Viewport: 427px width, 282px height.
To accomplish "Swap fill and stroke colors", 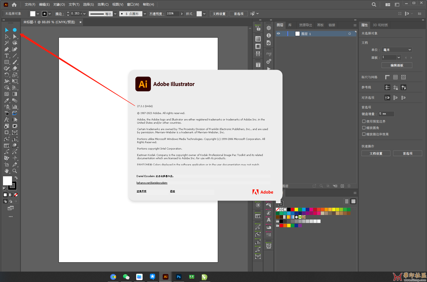I will point(16,178).
